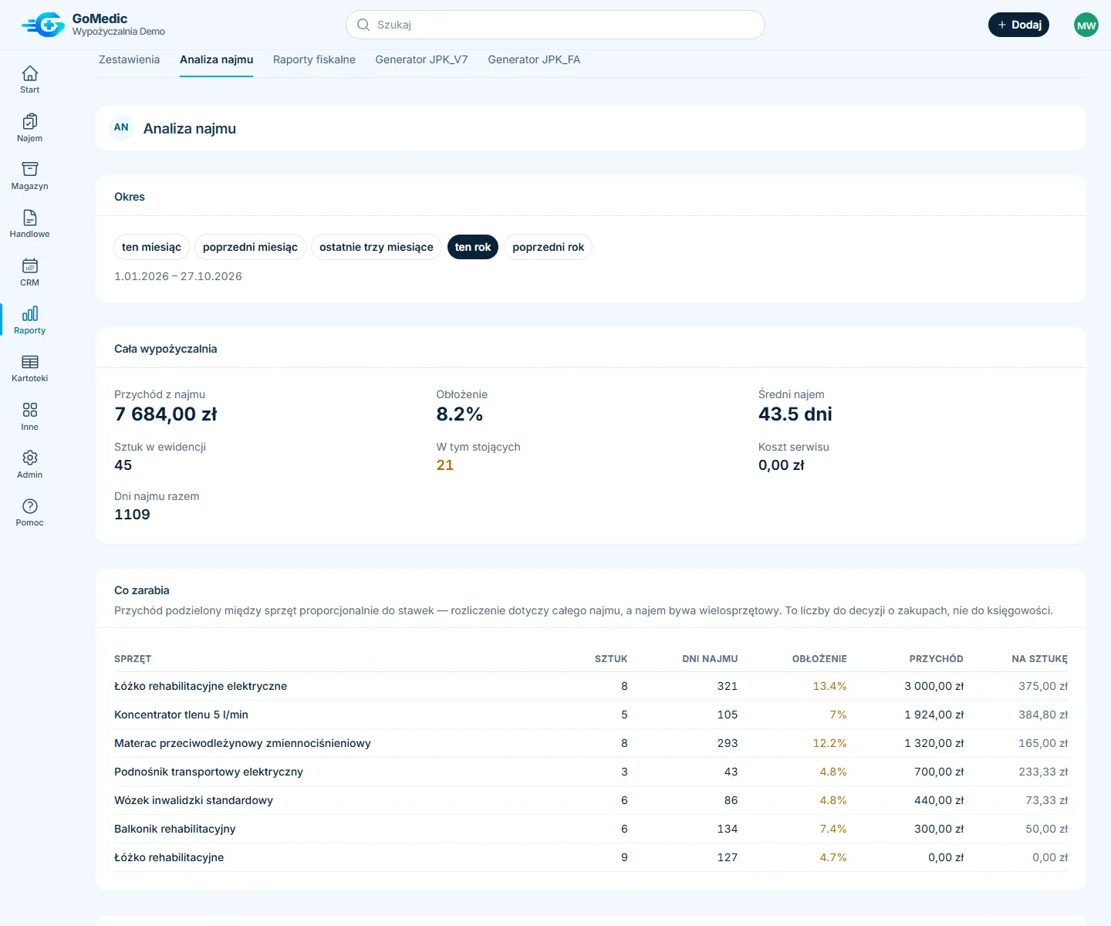This screenshot has width=1111, height=926.
Task: Click row 'Łóżko rehabilitacyjne elektryczne'
Action: pos(591,686)
